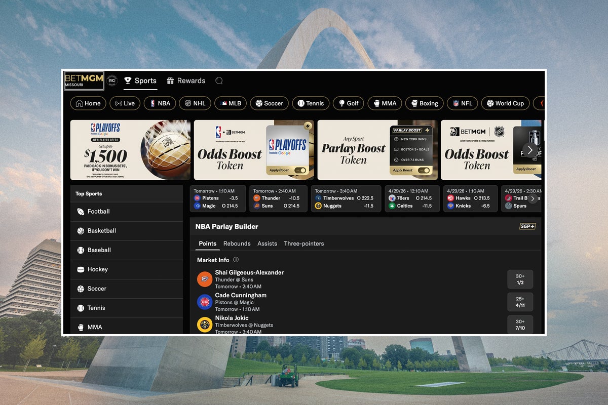608x405 pixels.
Task: Select the 30+ 7/10 odds button
Action: pyautogui.click(x=520, y=325)
